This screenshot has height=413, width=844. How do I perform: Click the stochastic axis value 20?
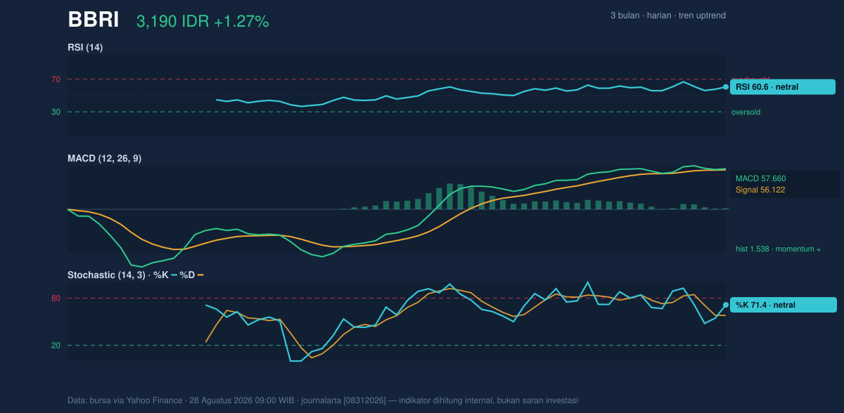[56, 345]
